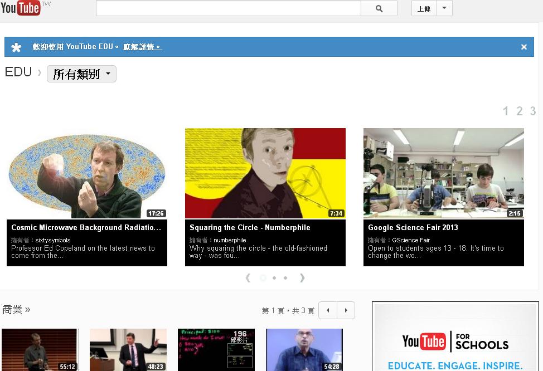Click the 7:34 duration badge
This screenshot has height=371, width=543.
(x=336, y=213)
